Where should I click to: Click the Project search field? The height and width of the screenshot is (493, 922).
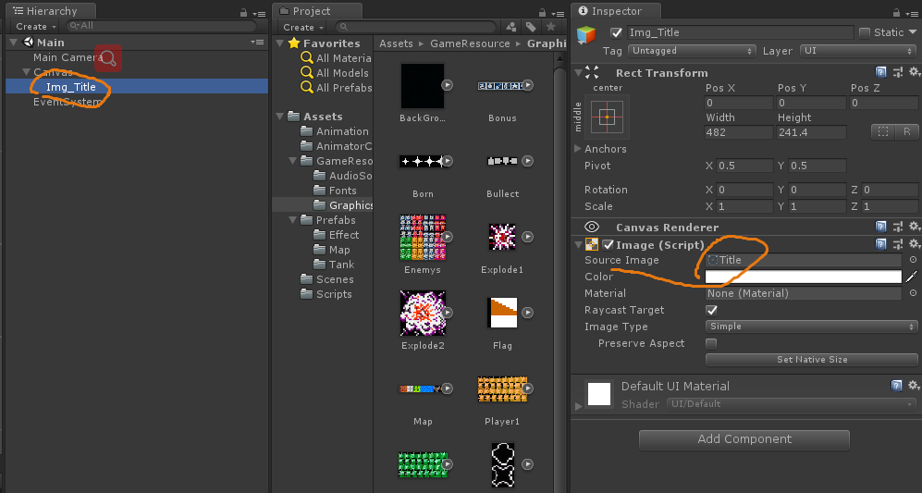(x=415, y=27)
